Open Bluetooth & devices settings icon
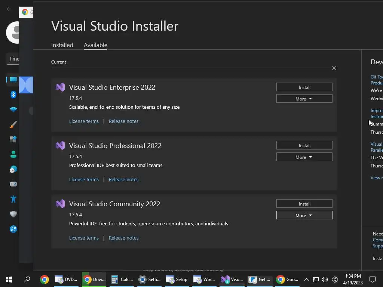Viewport: 383px width, 287px height. point(13,95)
